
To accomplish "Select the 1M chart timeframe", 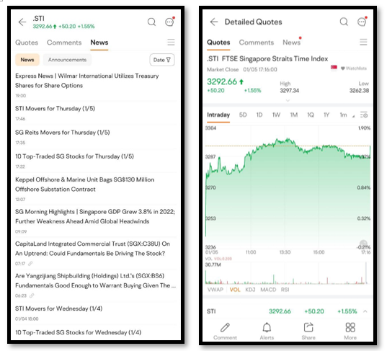I will [x=294, y=115].
